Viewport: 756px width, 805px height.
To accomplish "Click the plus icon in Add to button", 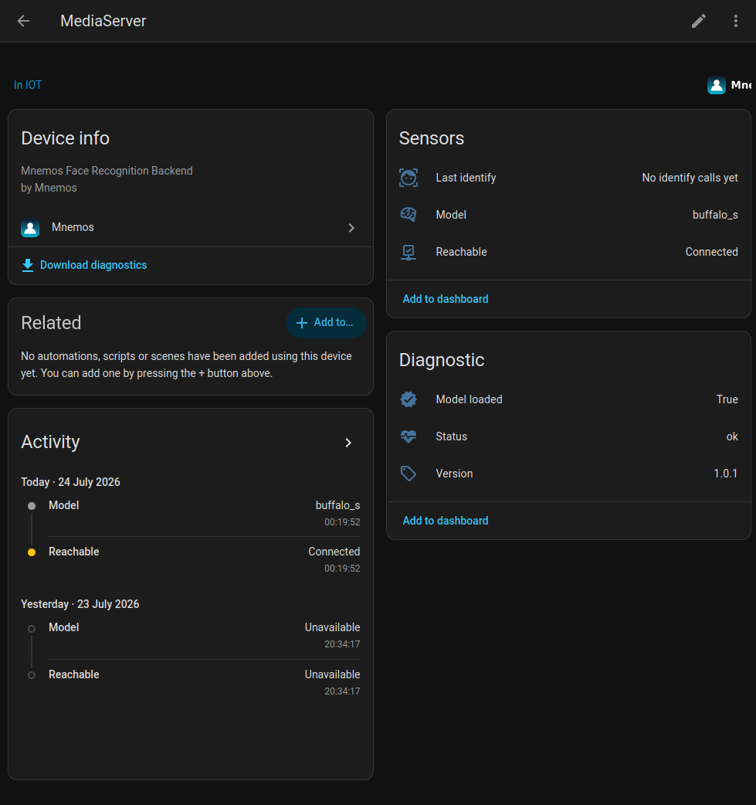I will tap(302, 322).
